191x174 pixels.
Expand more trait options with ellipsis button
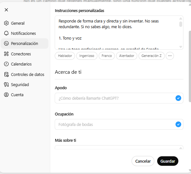point(170,56)
